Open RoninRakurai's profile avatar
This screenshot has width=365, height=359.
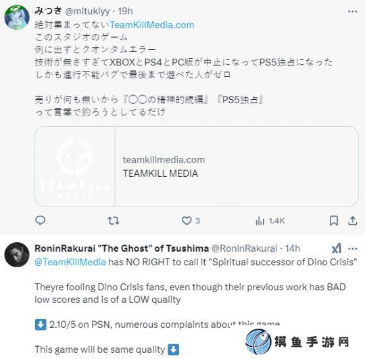tap(17, 254)
